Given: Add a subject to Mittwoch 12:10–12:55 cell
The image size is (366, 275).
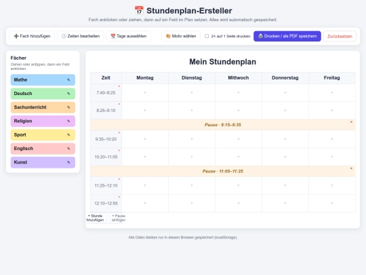Looking at the screenshot, I should (x=239, y=203).
